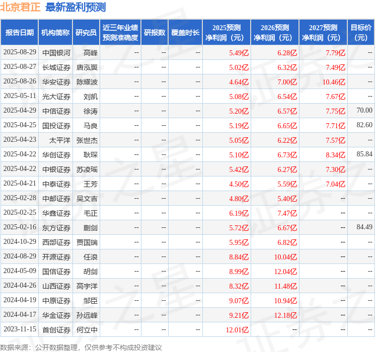375x352 pixels.
Task: Click the 研报数 column header
Action: pyautogui.click(x=154, y=33)
